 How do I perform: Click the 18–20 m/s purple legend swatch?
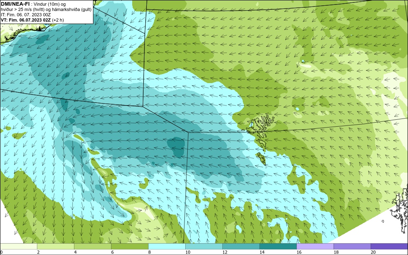click(353, 246)
